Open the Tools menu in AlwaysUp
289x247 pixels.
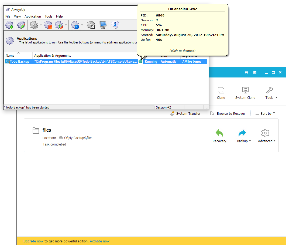[49, 16]
